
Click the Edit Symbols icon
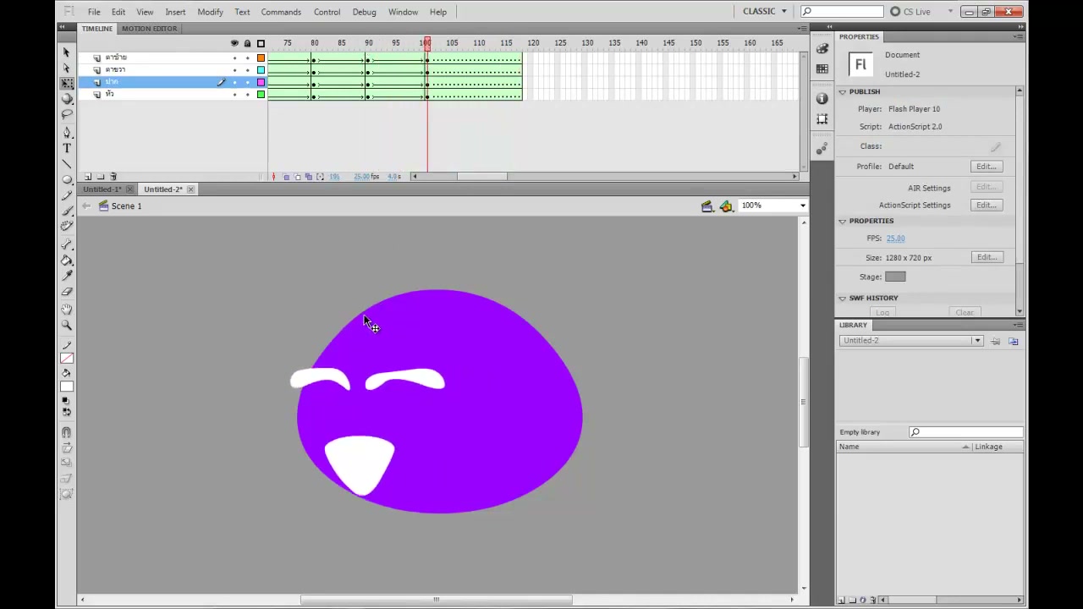point(726,206)
